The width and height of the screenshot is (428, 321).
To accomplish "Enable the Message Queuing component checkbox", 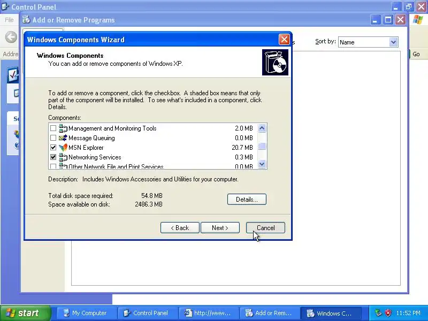I will [53, 138].
